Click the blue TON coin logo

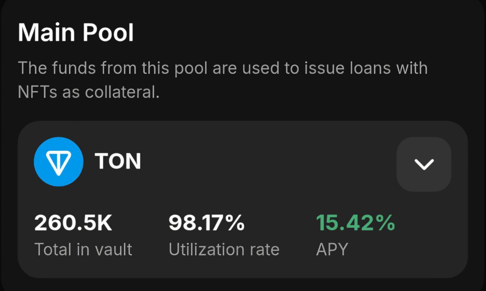[58, 162]
